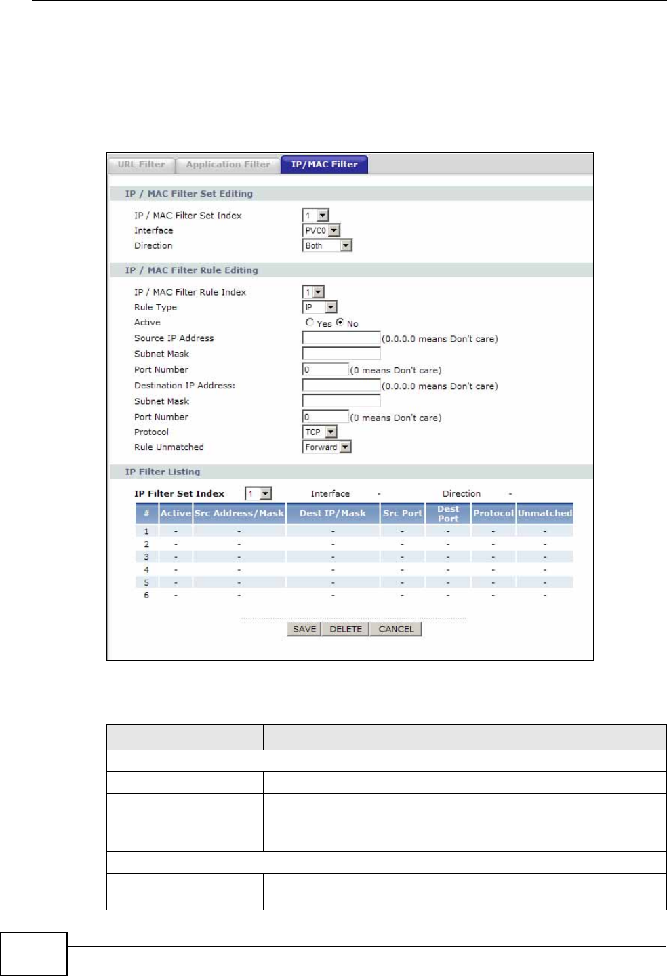Click the Destination IP Address field
This screenshot has width=667, height=976.
coord(341,385)
